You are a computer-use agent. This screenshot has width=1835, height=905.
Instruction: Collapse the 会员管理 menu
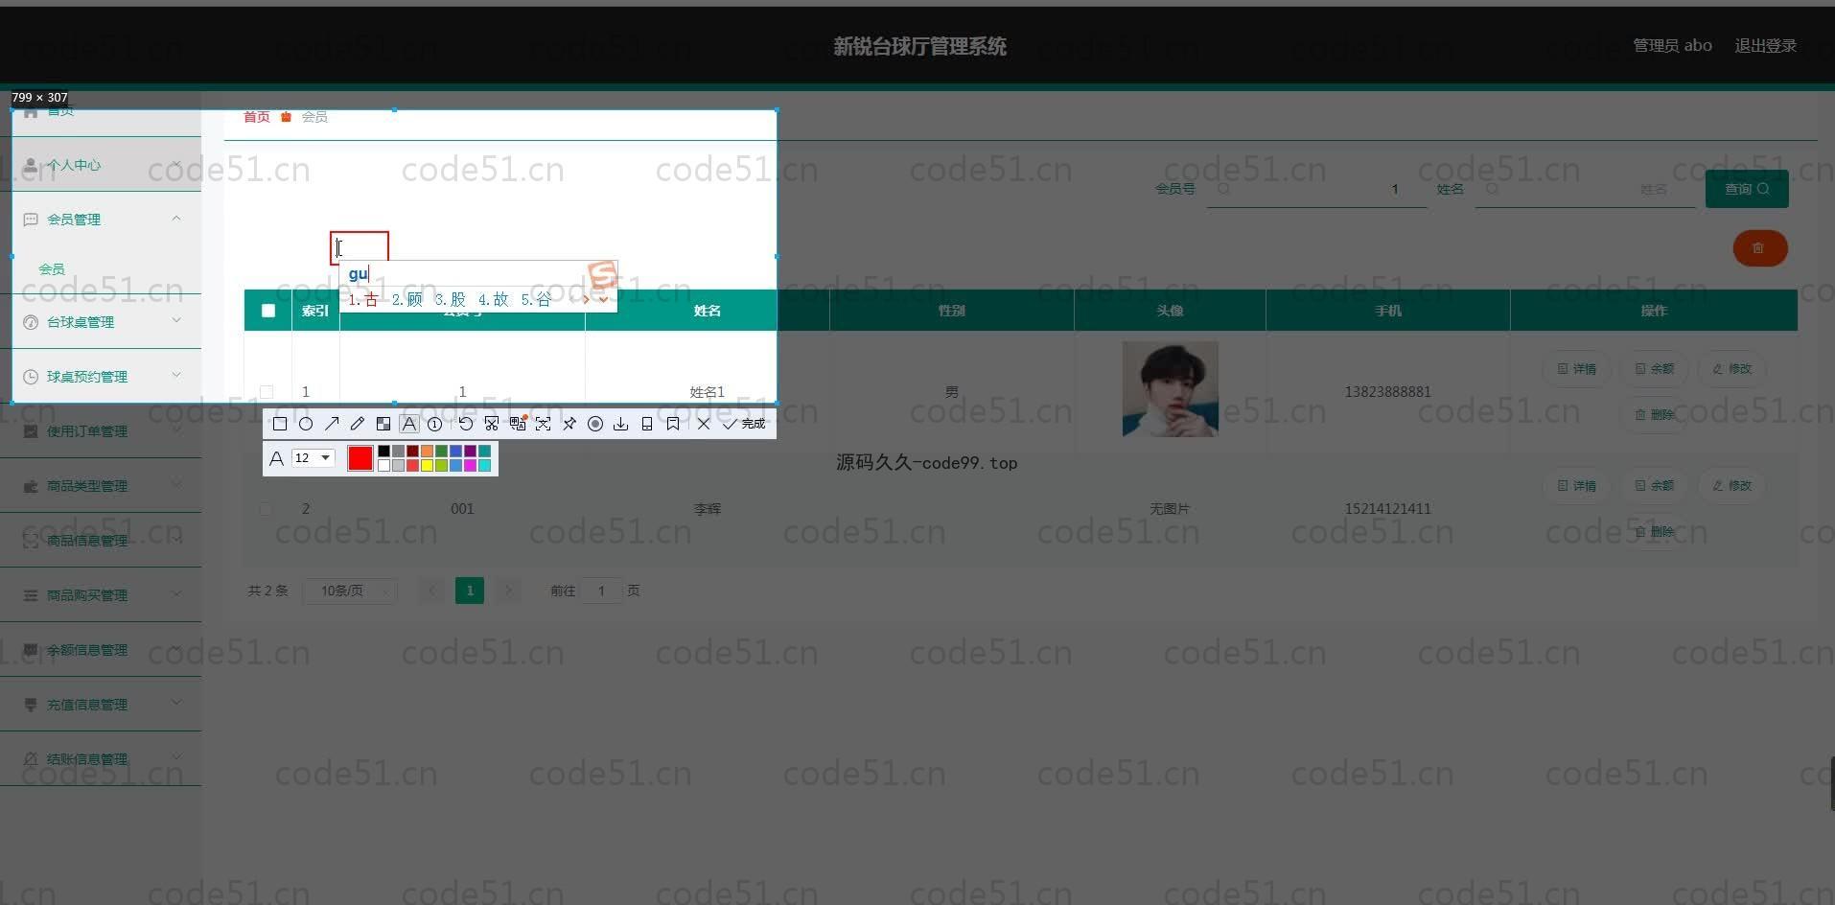point(101,220)
